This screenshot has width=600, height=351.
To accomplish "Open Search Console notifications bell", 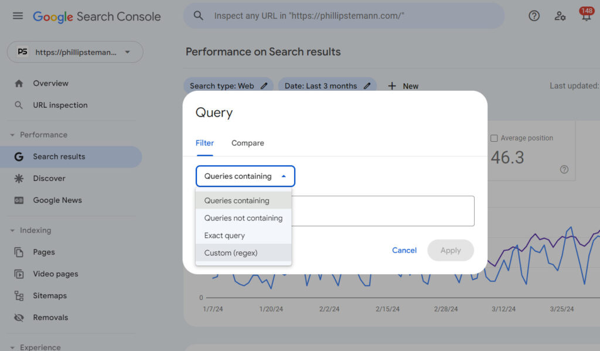I will click(586, 16).
